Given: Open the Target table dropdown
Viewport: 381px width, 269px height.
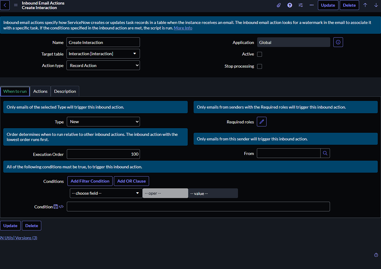Looking at the screenshot, I should click(x=103, y=54).
